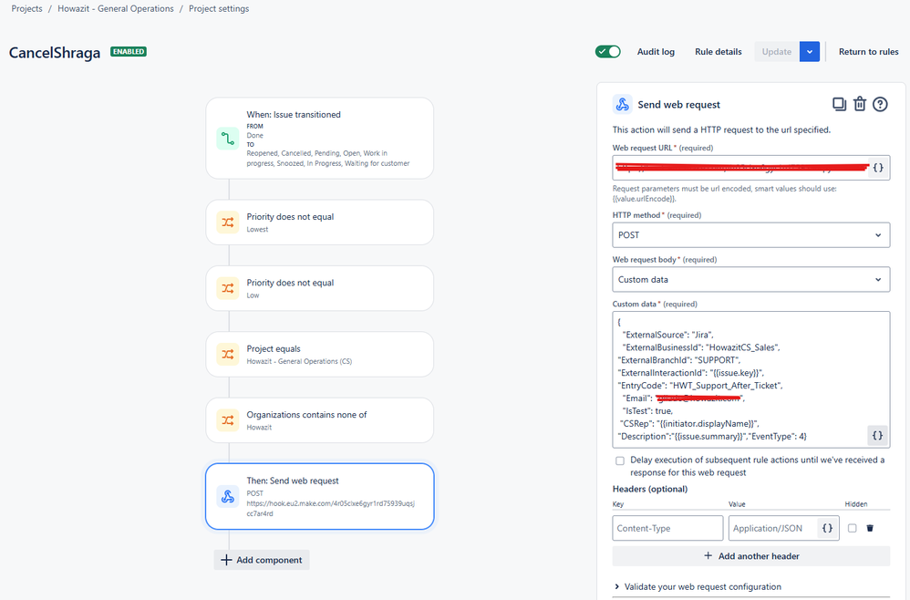Click the Priority does not equal Low condition icon

click(228, 288)
